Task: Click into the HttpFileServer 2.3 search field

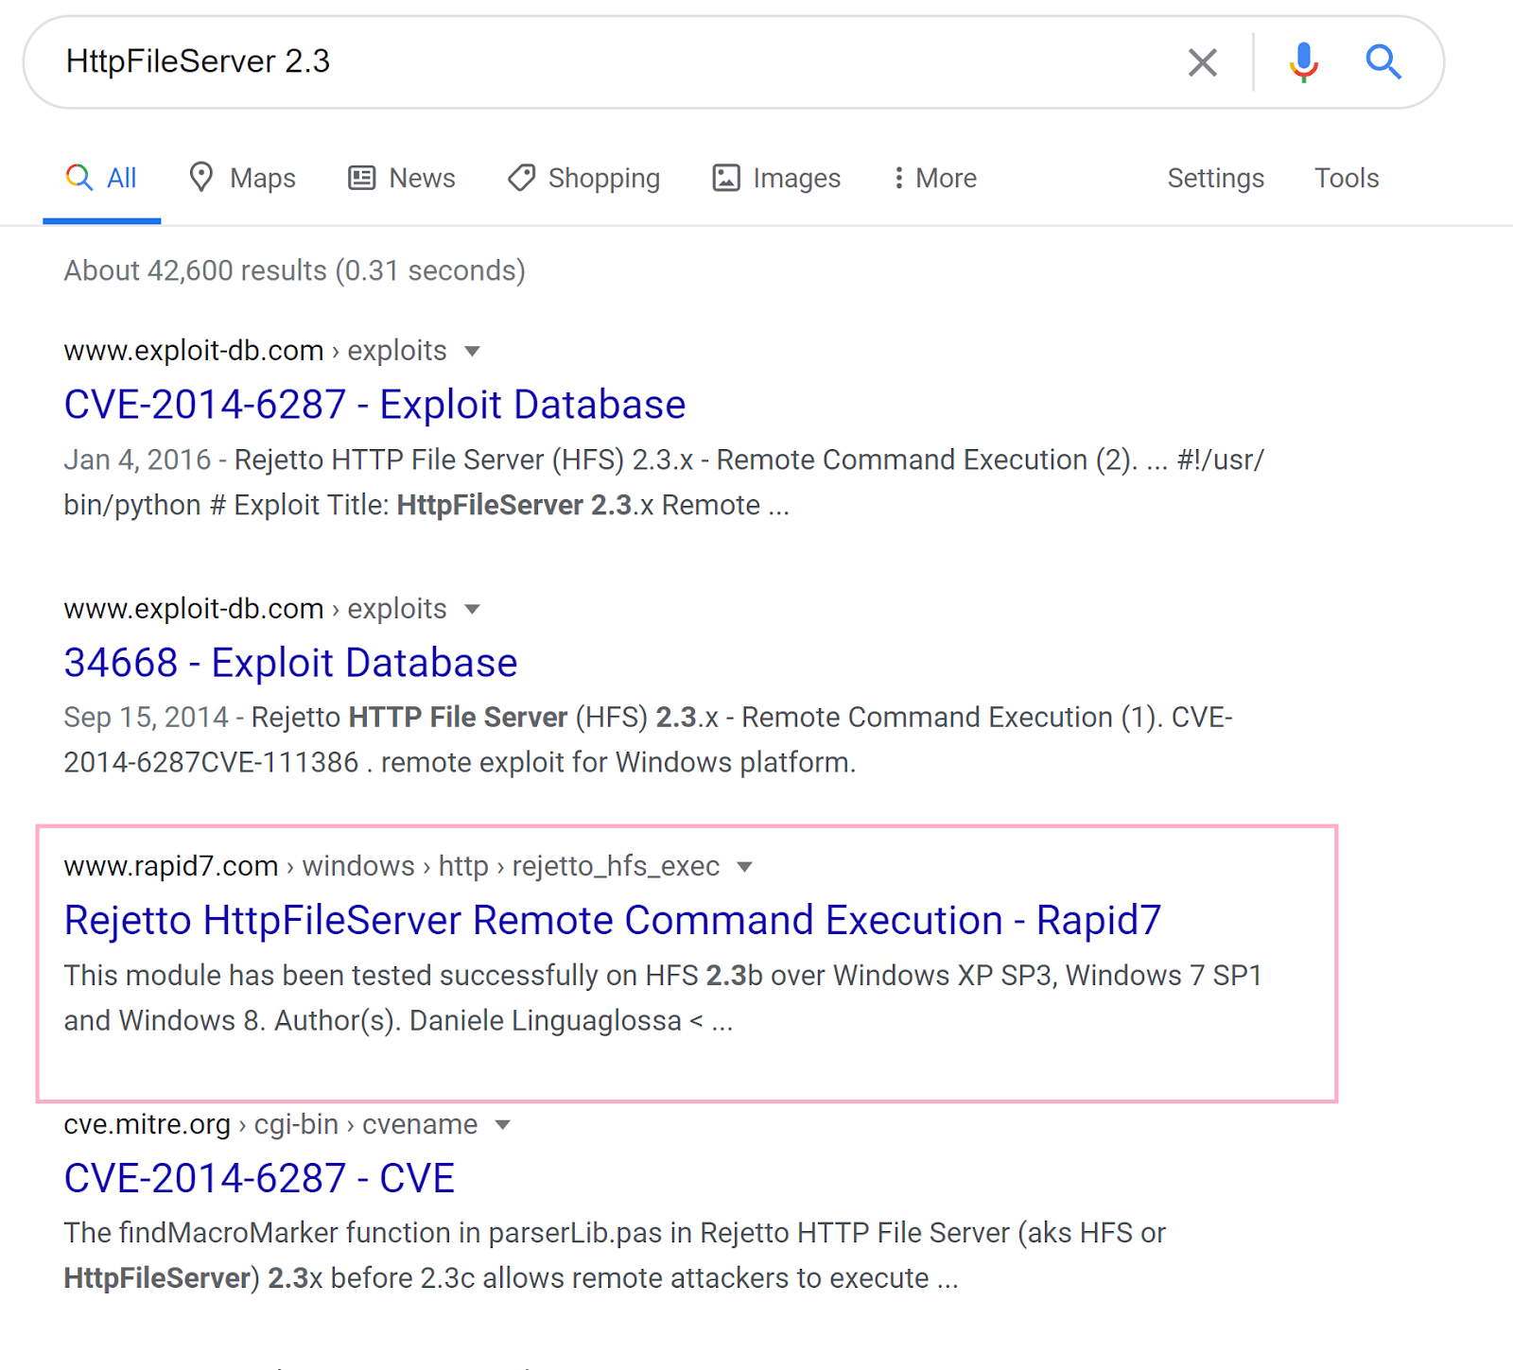Action: 605,62
